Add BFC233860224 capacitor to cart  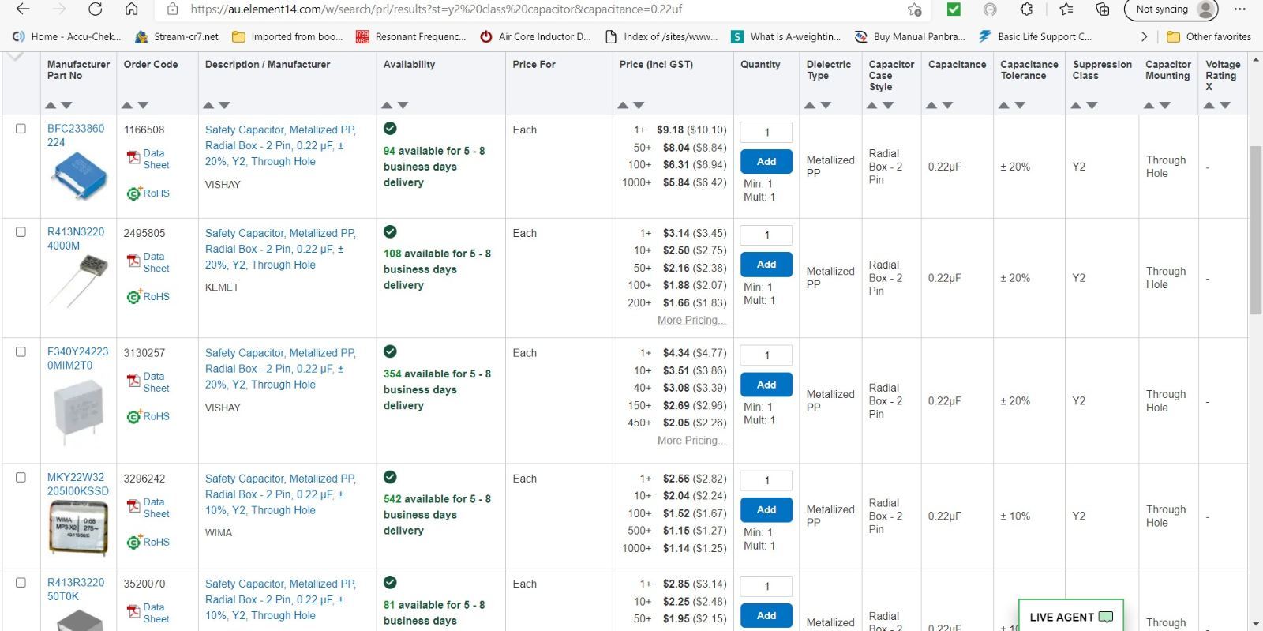(766, 161)
